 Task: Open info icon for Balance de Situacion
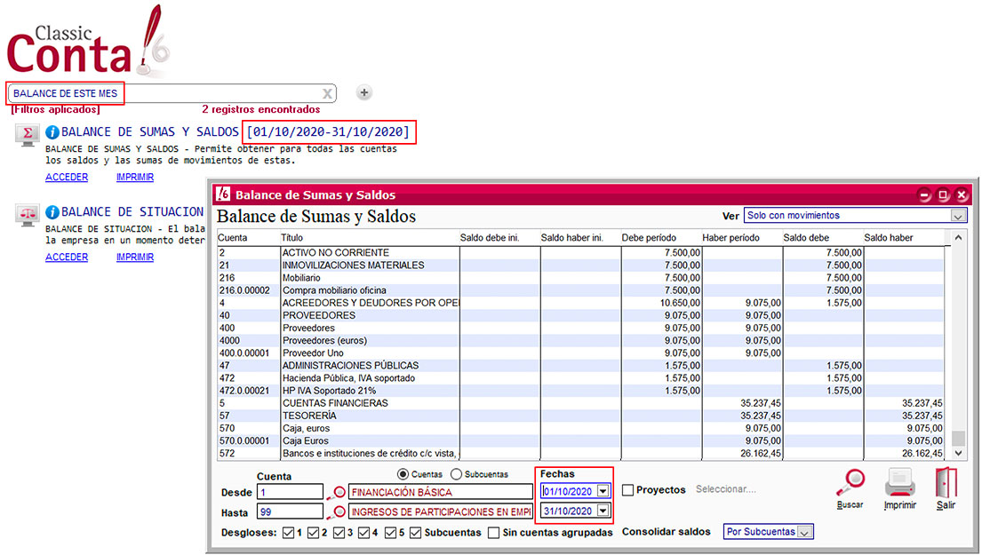point(52,212)
